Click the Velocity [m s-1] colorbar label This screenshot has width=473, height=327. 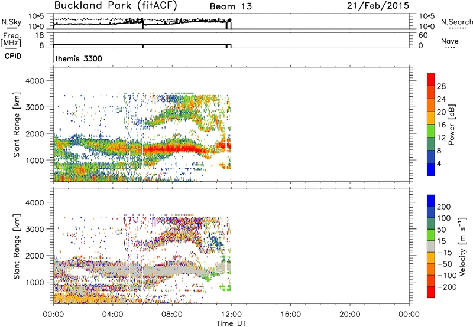462,247
